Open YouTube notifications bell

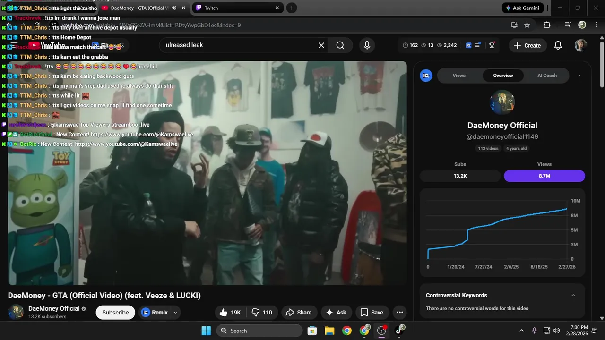click(x=558, y=45)
